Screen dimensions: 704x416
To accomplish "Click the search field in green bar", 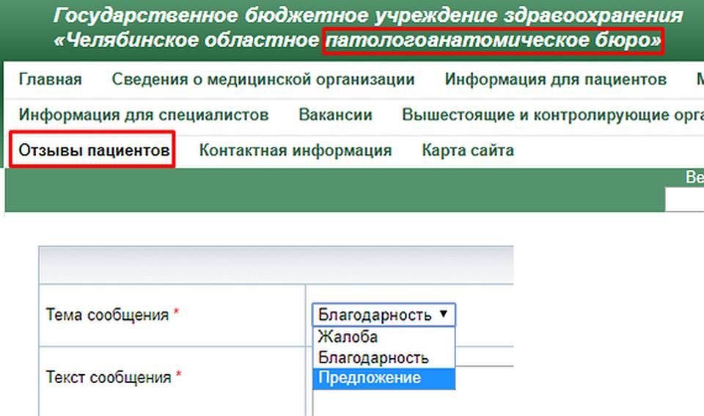I will pyautogui.click(x=684, y=200).
